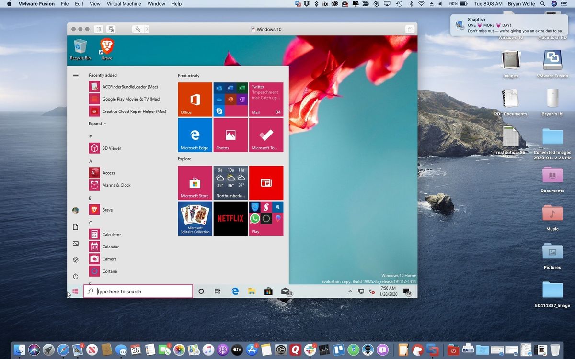The width and height of the screenshot is (575, 359).
Task: Launch Microsoft Edge from the Windows taskbar
Action: 234,291
